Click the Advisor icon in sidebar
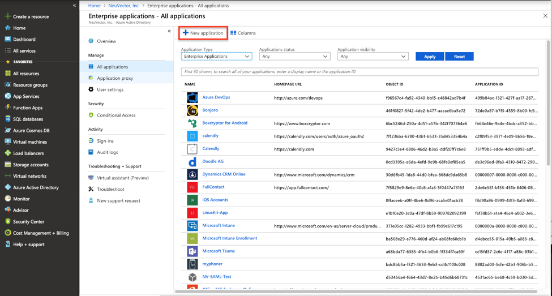552x296 pixels. (8, 210)
